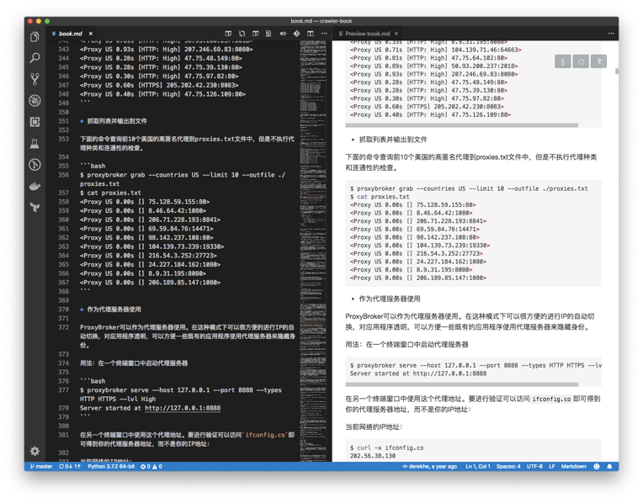Click the `ifconfig.co` code on editor line 381

264,436
